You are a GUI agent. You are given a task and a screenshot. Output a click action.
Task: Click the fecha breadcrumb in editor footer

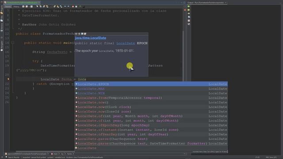(x=69, y=154)
